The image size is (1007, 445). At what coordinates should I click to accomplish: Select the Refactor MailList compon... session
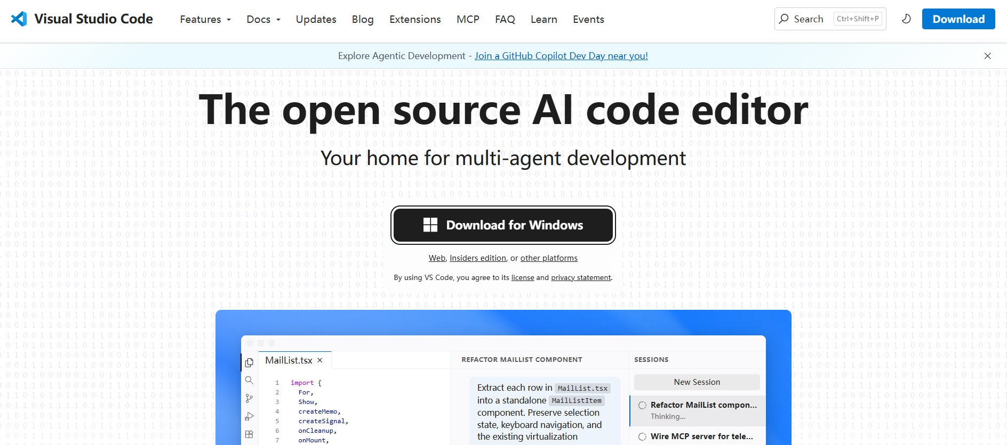(x=698, y=410)
